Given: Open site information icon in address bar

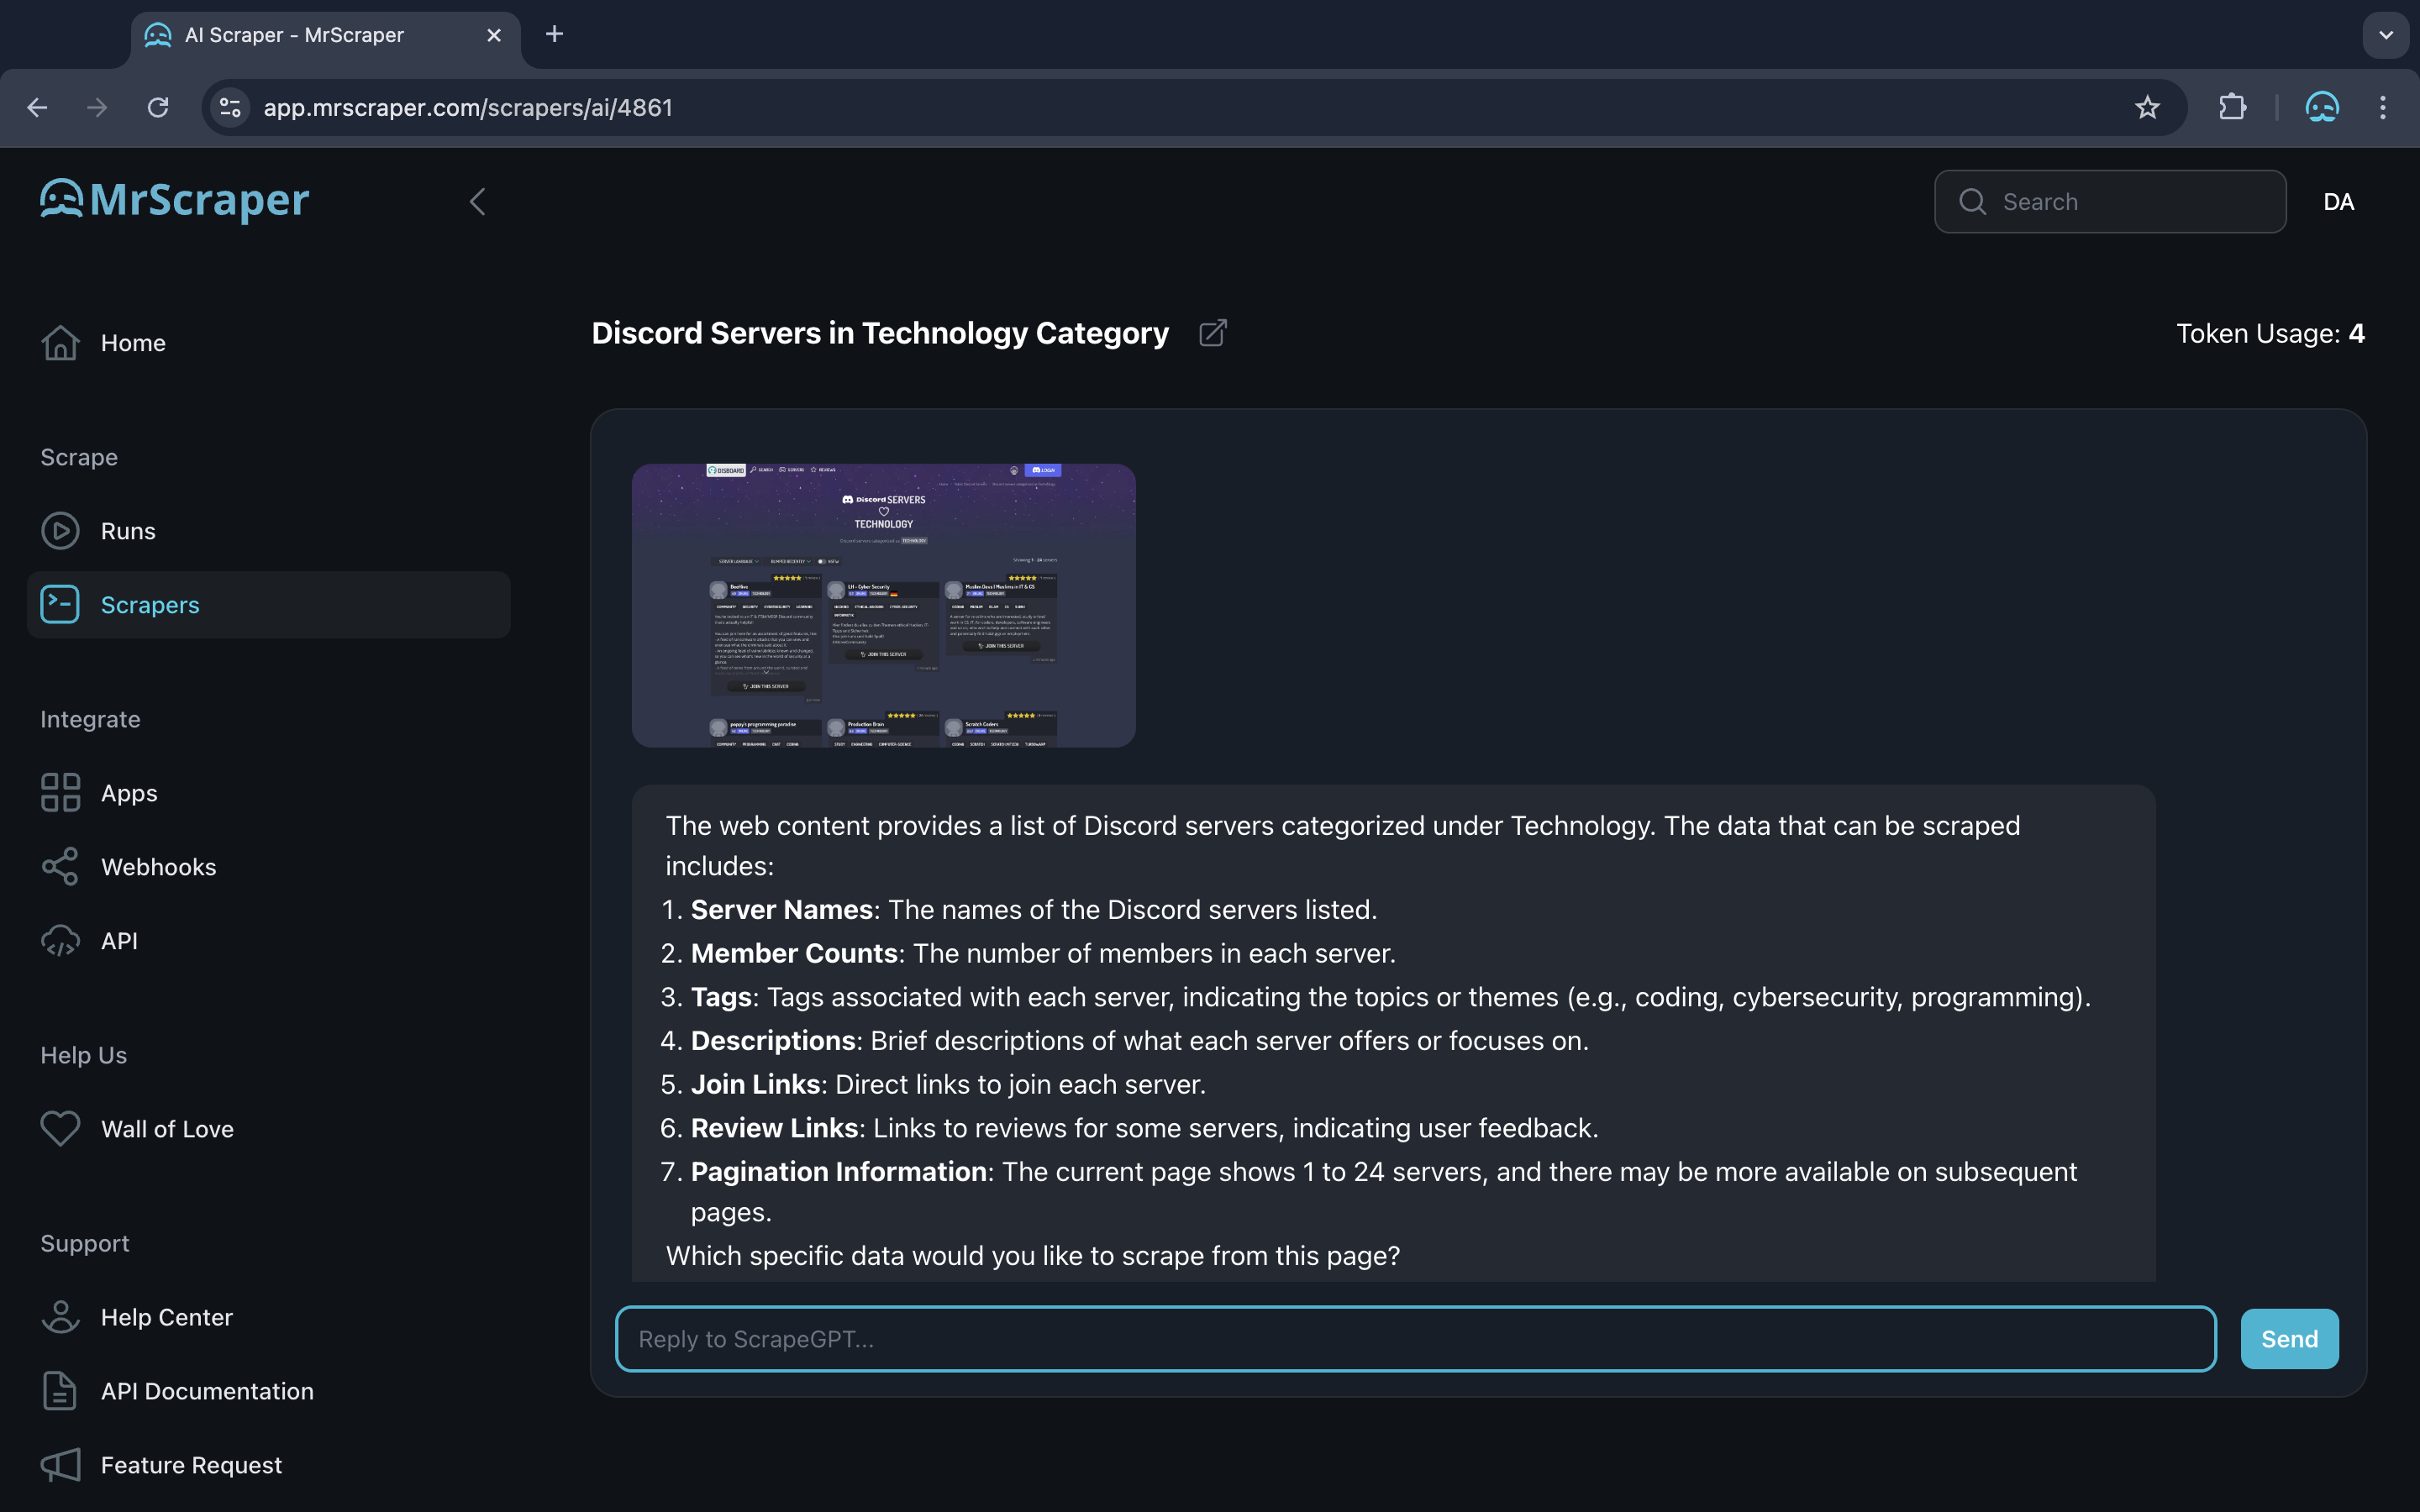Looking at the screenshot, I should (x=230, y=107).
